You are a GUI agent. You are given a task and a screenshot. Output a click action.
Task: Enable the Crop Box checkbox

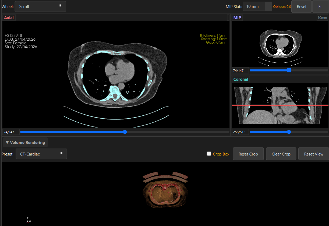coord(209,154)
